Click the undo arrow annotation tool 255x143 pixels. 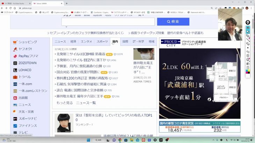[x=248, y=52]
